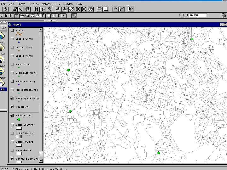This screenshot has height=170, width=227.
Task: Check the Block Groups theme checkbox
Action: point(12,150)
